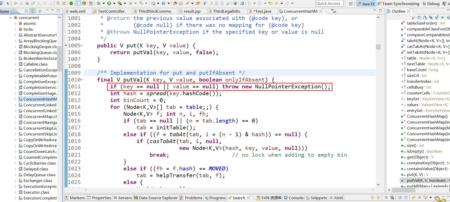450x202 pixels.
Task: Toggle alphabetical Sort in Outline toolbar
Action: 425,17
